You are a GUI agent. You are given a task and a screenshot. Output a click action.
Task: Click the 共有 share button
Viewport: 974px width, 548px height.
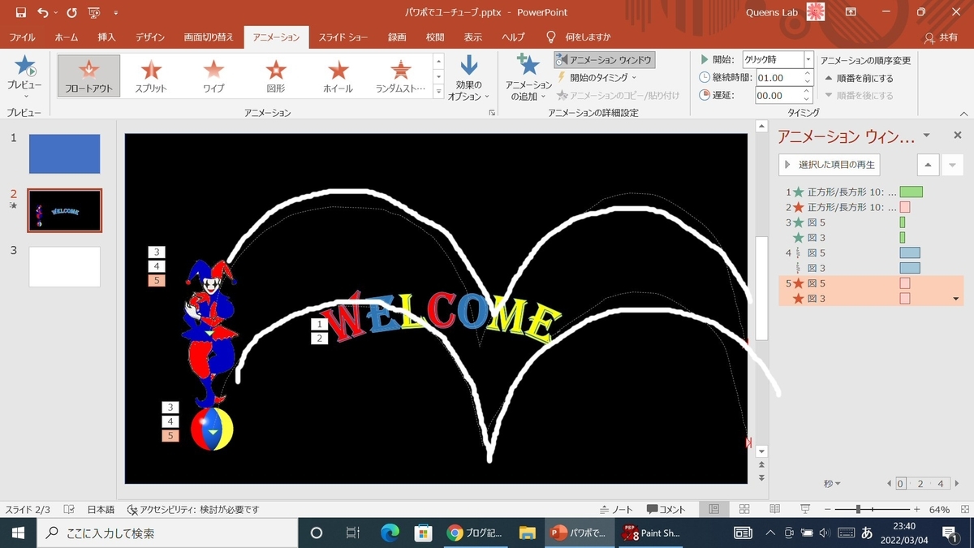click(x=942, y=37)
